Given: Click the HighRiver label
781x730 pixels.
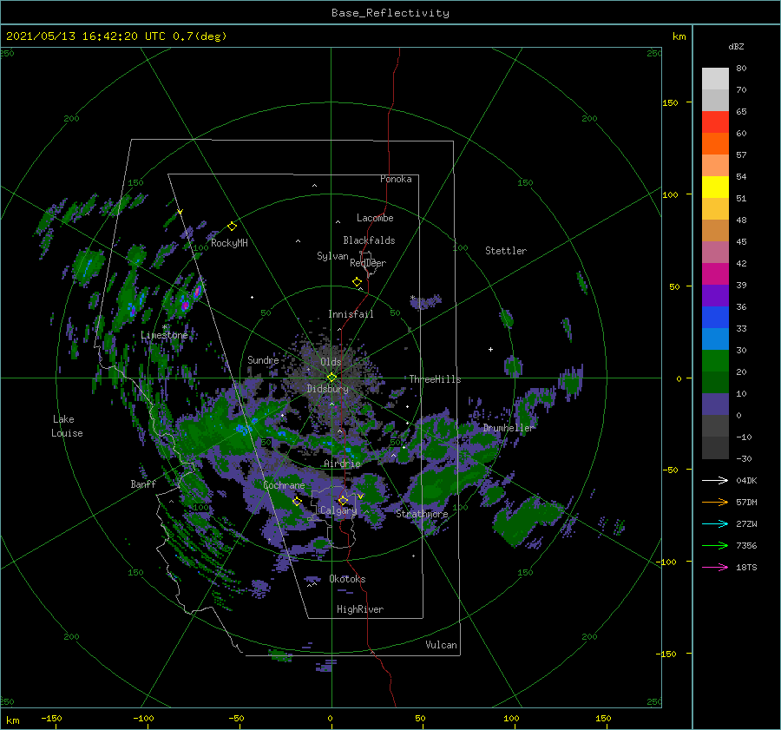Looking at the screenshot, I should click(x=360, y=609).
